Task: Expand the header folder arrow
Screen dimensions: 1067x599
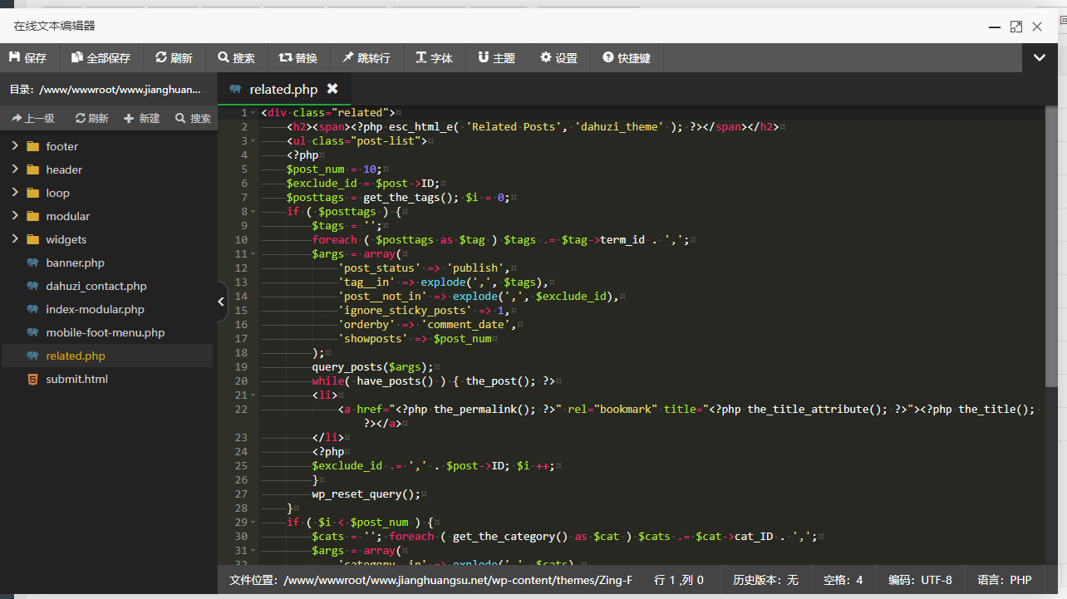Action: pos(14,169)
